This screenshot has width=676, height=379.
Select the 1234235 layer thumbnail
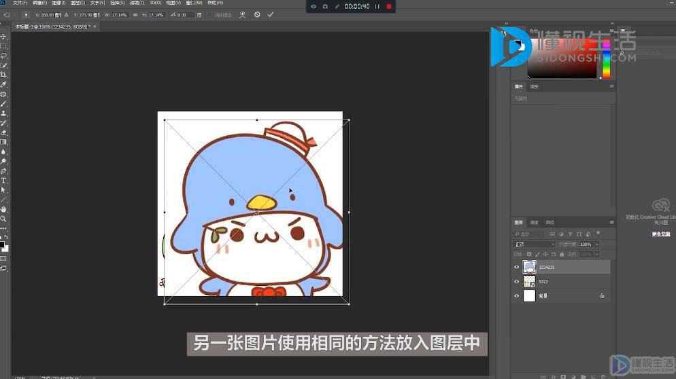[x=529, y=267]
